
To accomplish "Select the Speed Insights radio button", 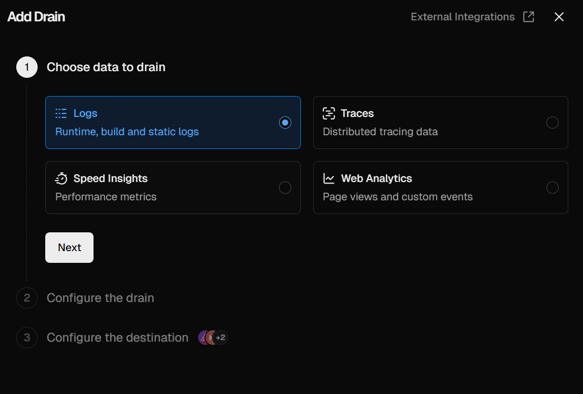I will [x=285, y=188].
